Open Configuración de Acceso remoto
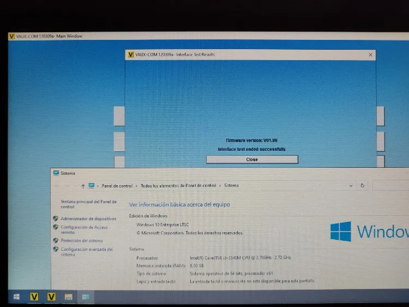This screenshot has width=409, height=307. (x=84, y=229)
